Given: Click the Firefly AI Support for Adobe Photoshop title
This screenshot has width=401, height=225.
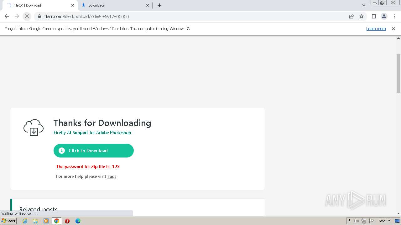Looking at the screenshot, I should pyautogui.click(x=92, y=132).
